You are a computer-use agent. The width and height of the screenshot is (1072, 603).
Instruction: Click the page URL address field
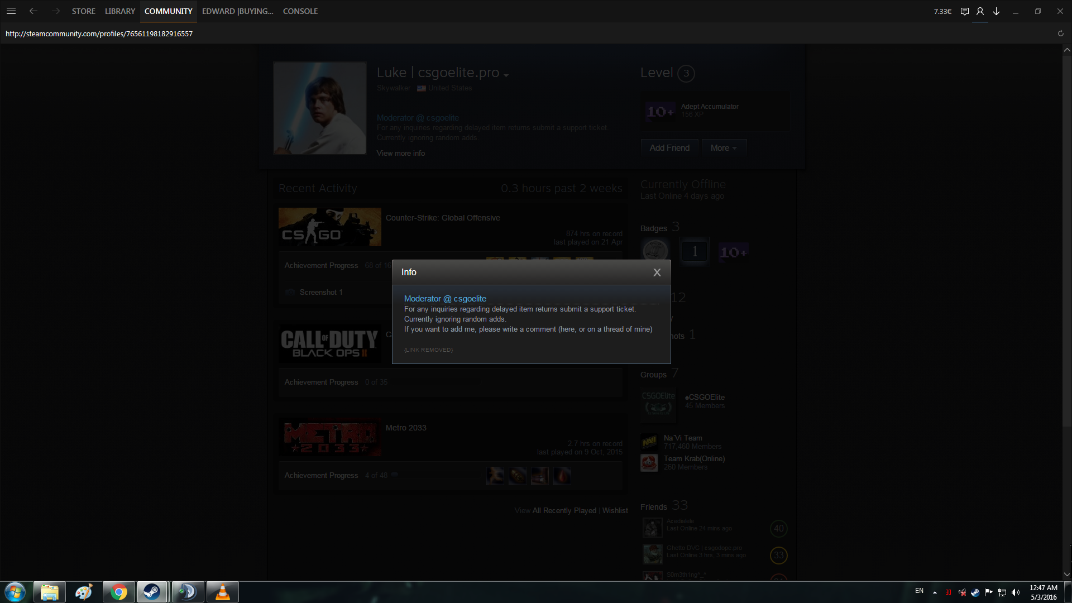point(99,33)
